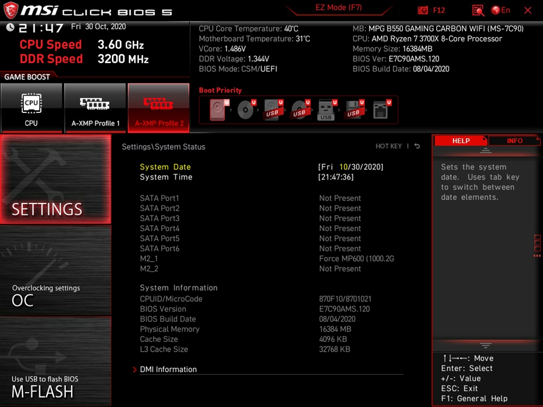Click the System Time value 21:47:36
Image resolution: width=543 pixels, height=407 pixels.
pos(336,177)
